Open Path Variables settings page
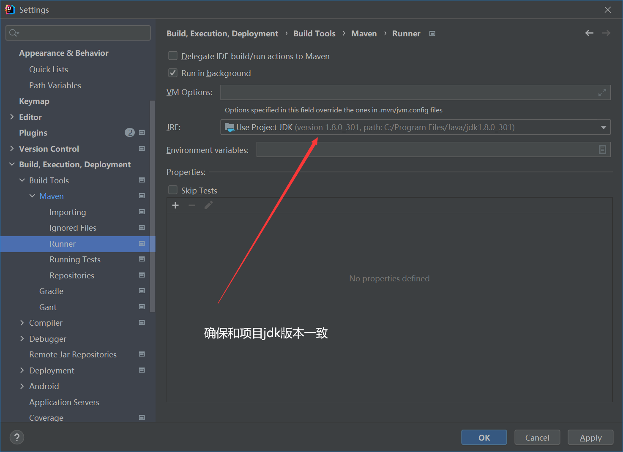Viewport: 623px width, 452px height. [55, 85]
